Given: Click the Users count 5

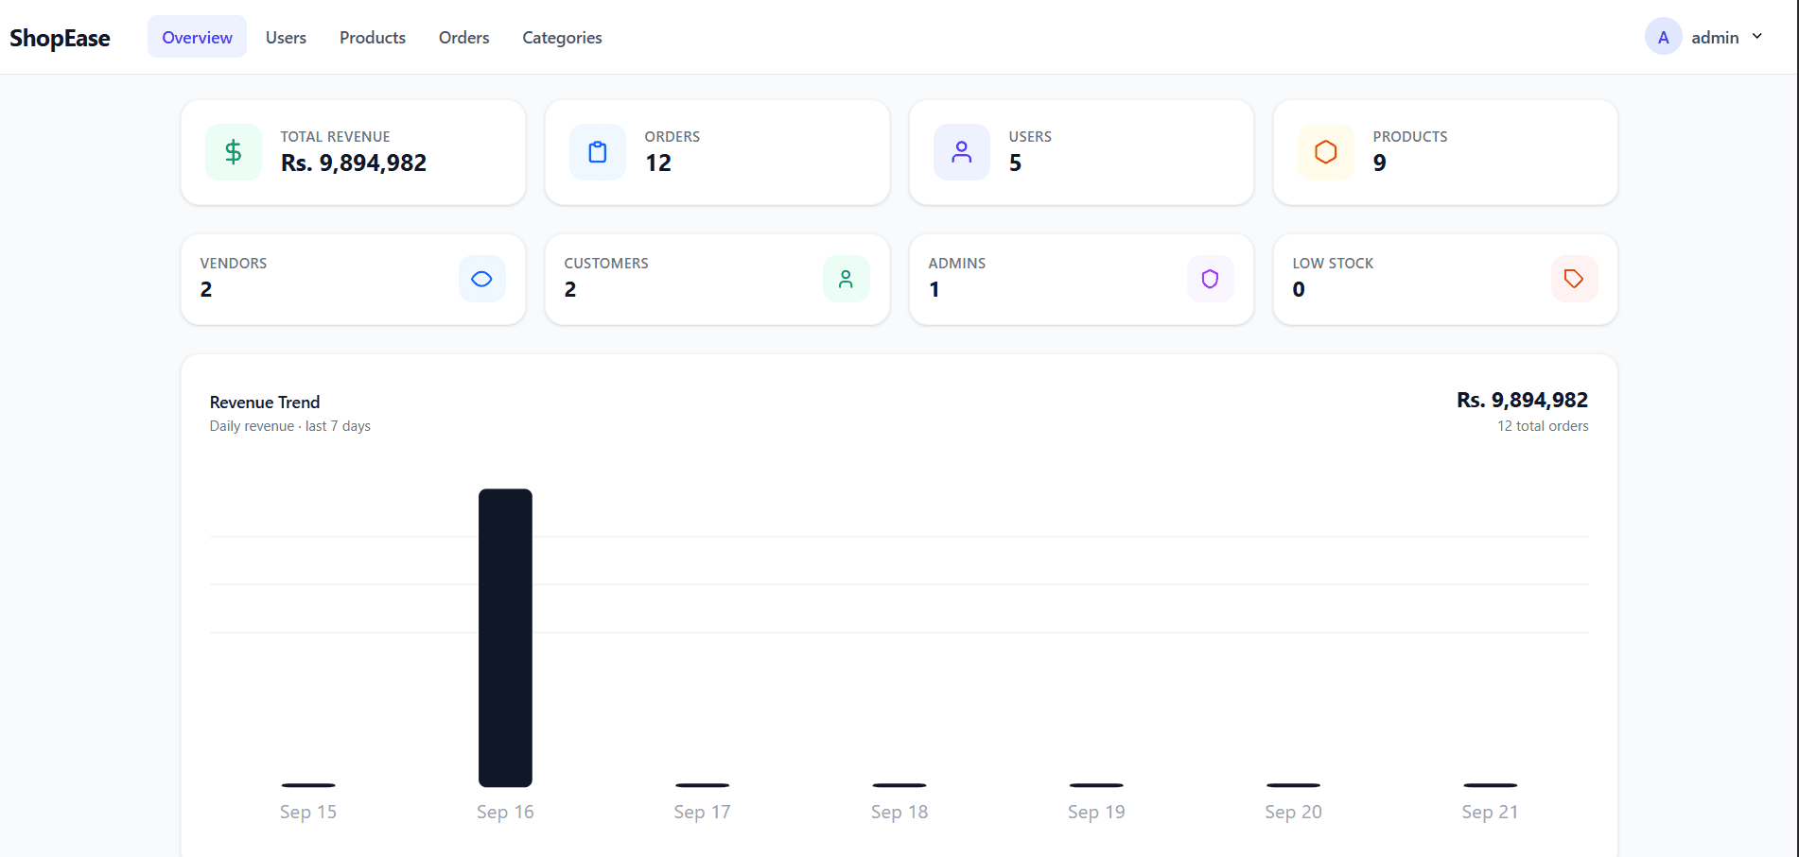Looking at the screenshot, I should [1015, 163].
